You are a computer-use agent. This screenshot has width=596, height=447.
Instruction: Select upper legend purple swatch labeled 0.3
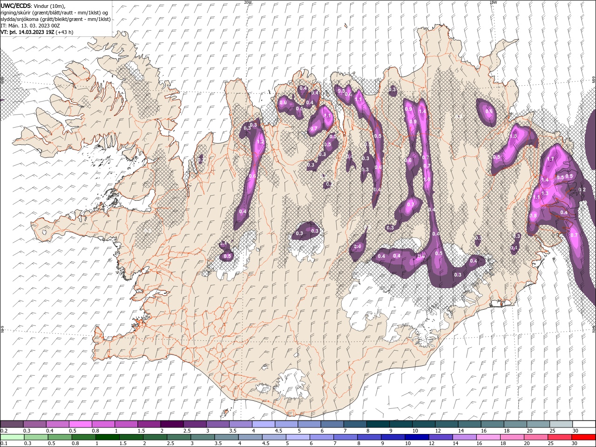[34, 424]
